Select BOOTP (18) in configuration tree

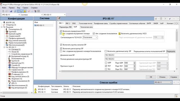[10, 22]
